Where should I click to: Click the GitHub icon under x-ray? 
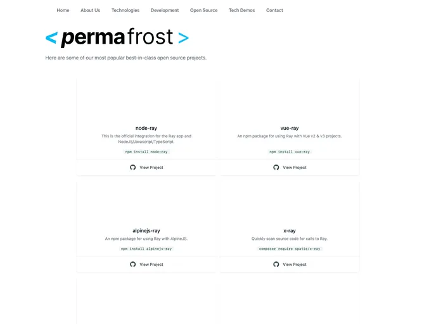pyautogui.click(x=276, y=265)
